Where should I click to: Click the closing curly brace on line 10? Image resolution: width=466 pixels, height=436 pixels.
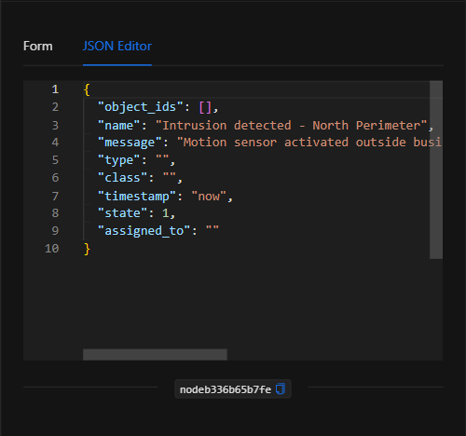tap(87, 249)
